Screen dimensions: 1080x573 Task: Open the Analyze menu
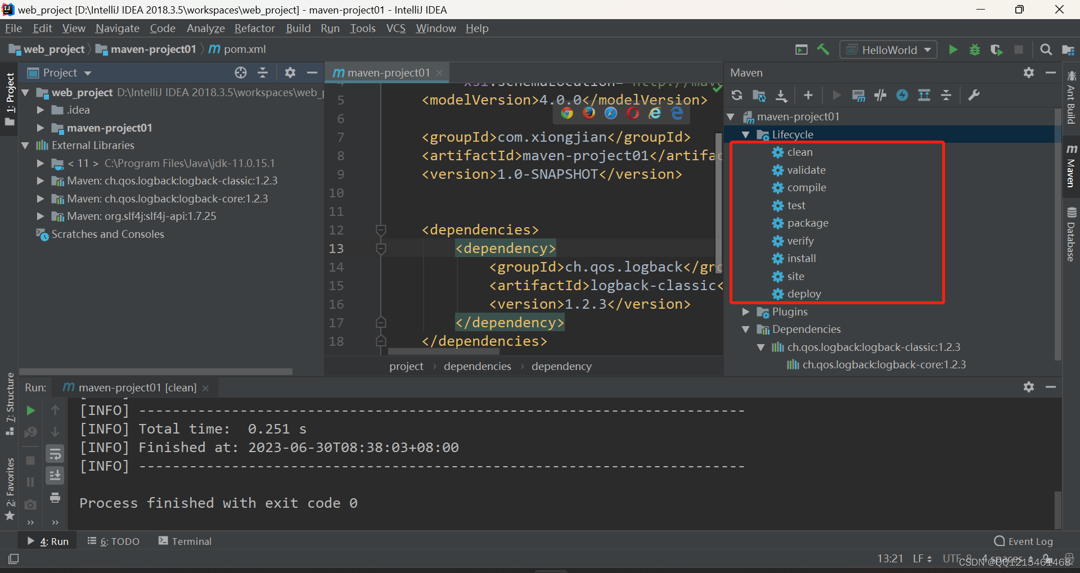point(206,28)
